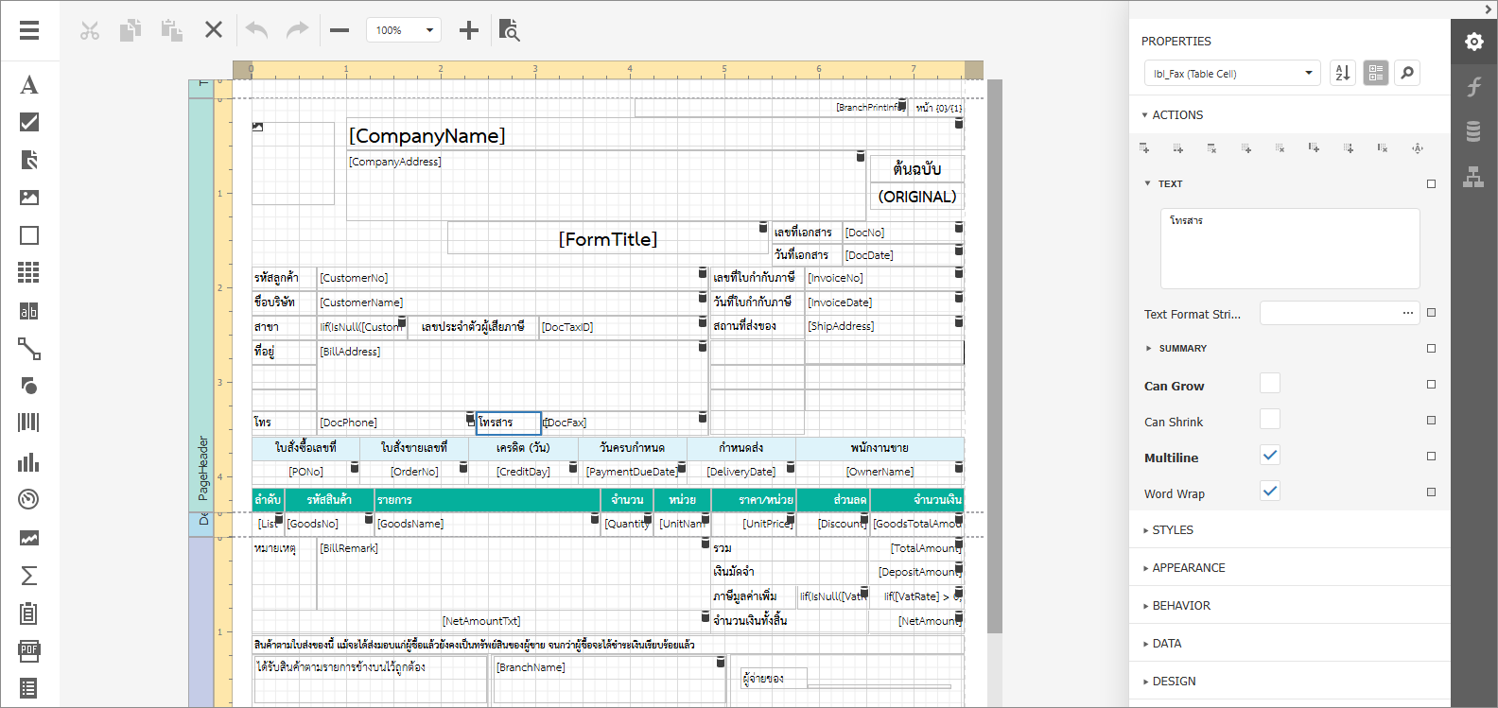
Task: Select the Label tool in toolbox
Action: [29, 85]
